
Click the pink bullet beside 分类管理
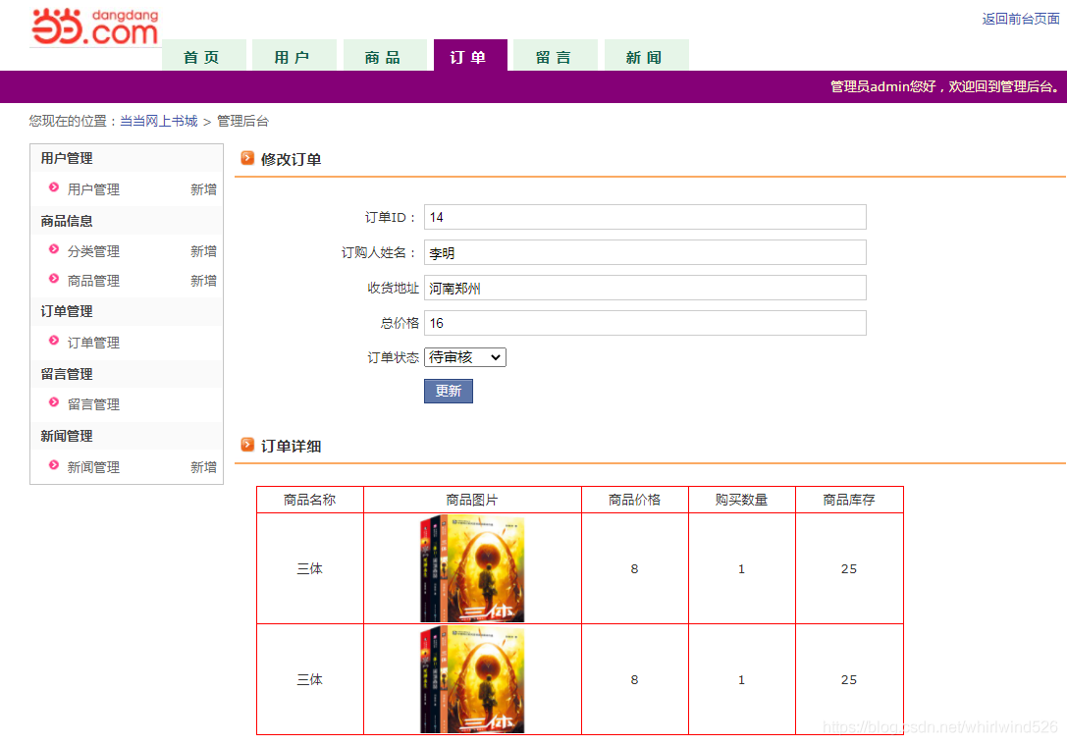pos(54,249)
